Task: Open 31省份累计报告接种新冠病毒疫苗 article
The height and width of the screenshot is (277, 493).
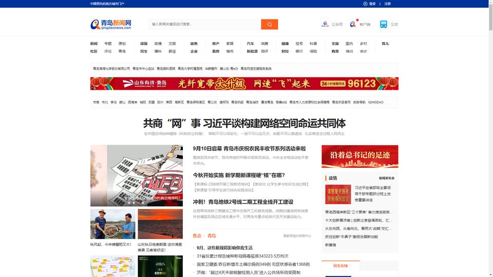Action: click(x=242, y=256)
